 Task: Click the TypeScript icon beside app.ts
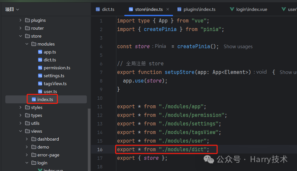(x=40, y=52)
